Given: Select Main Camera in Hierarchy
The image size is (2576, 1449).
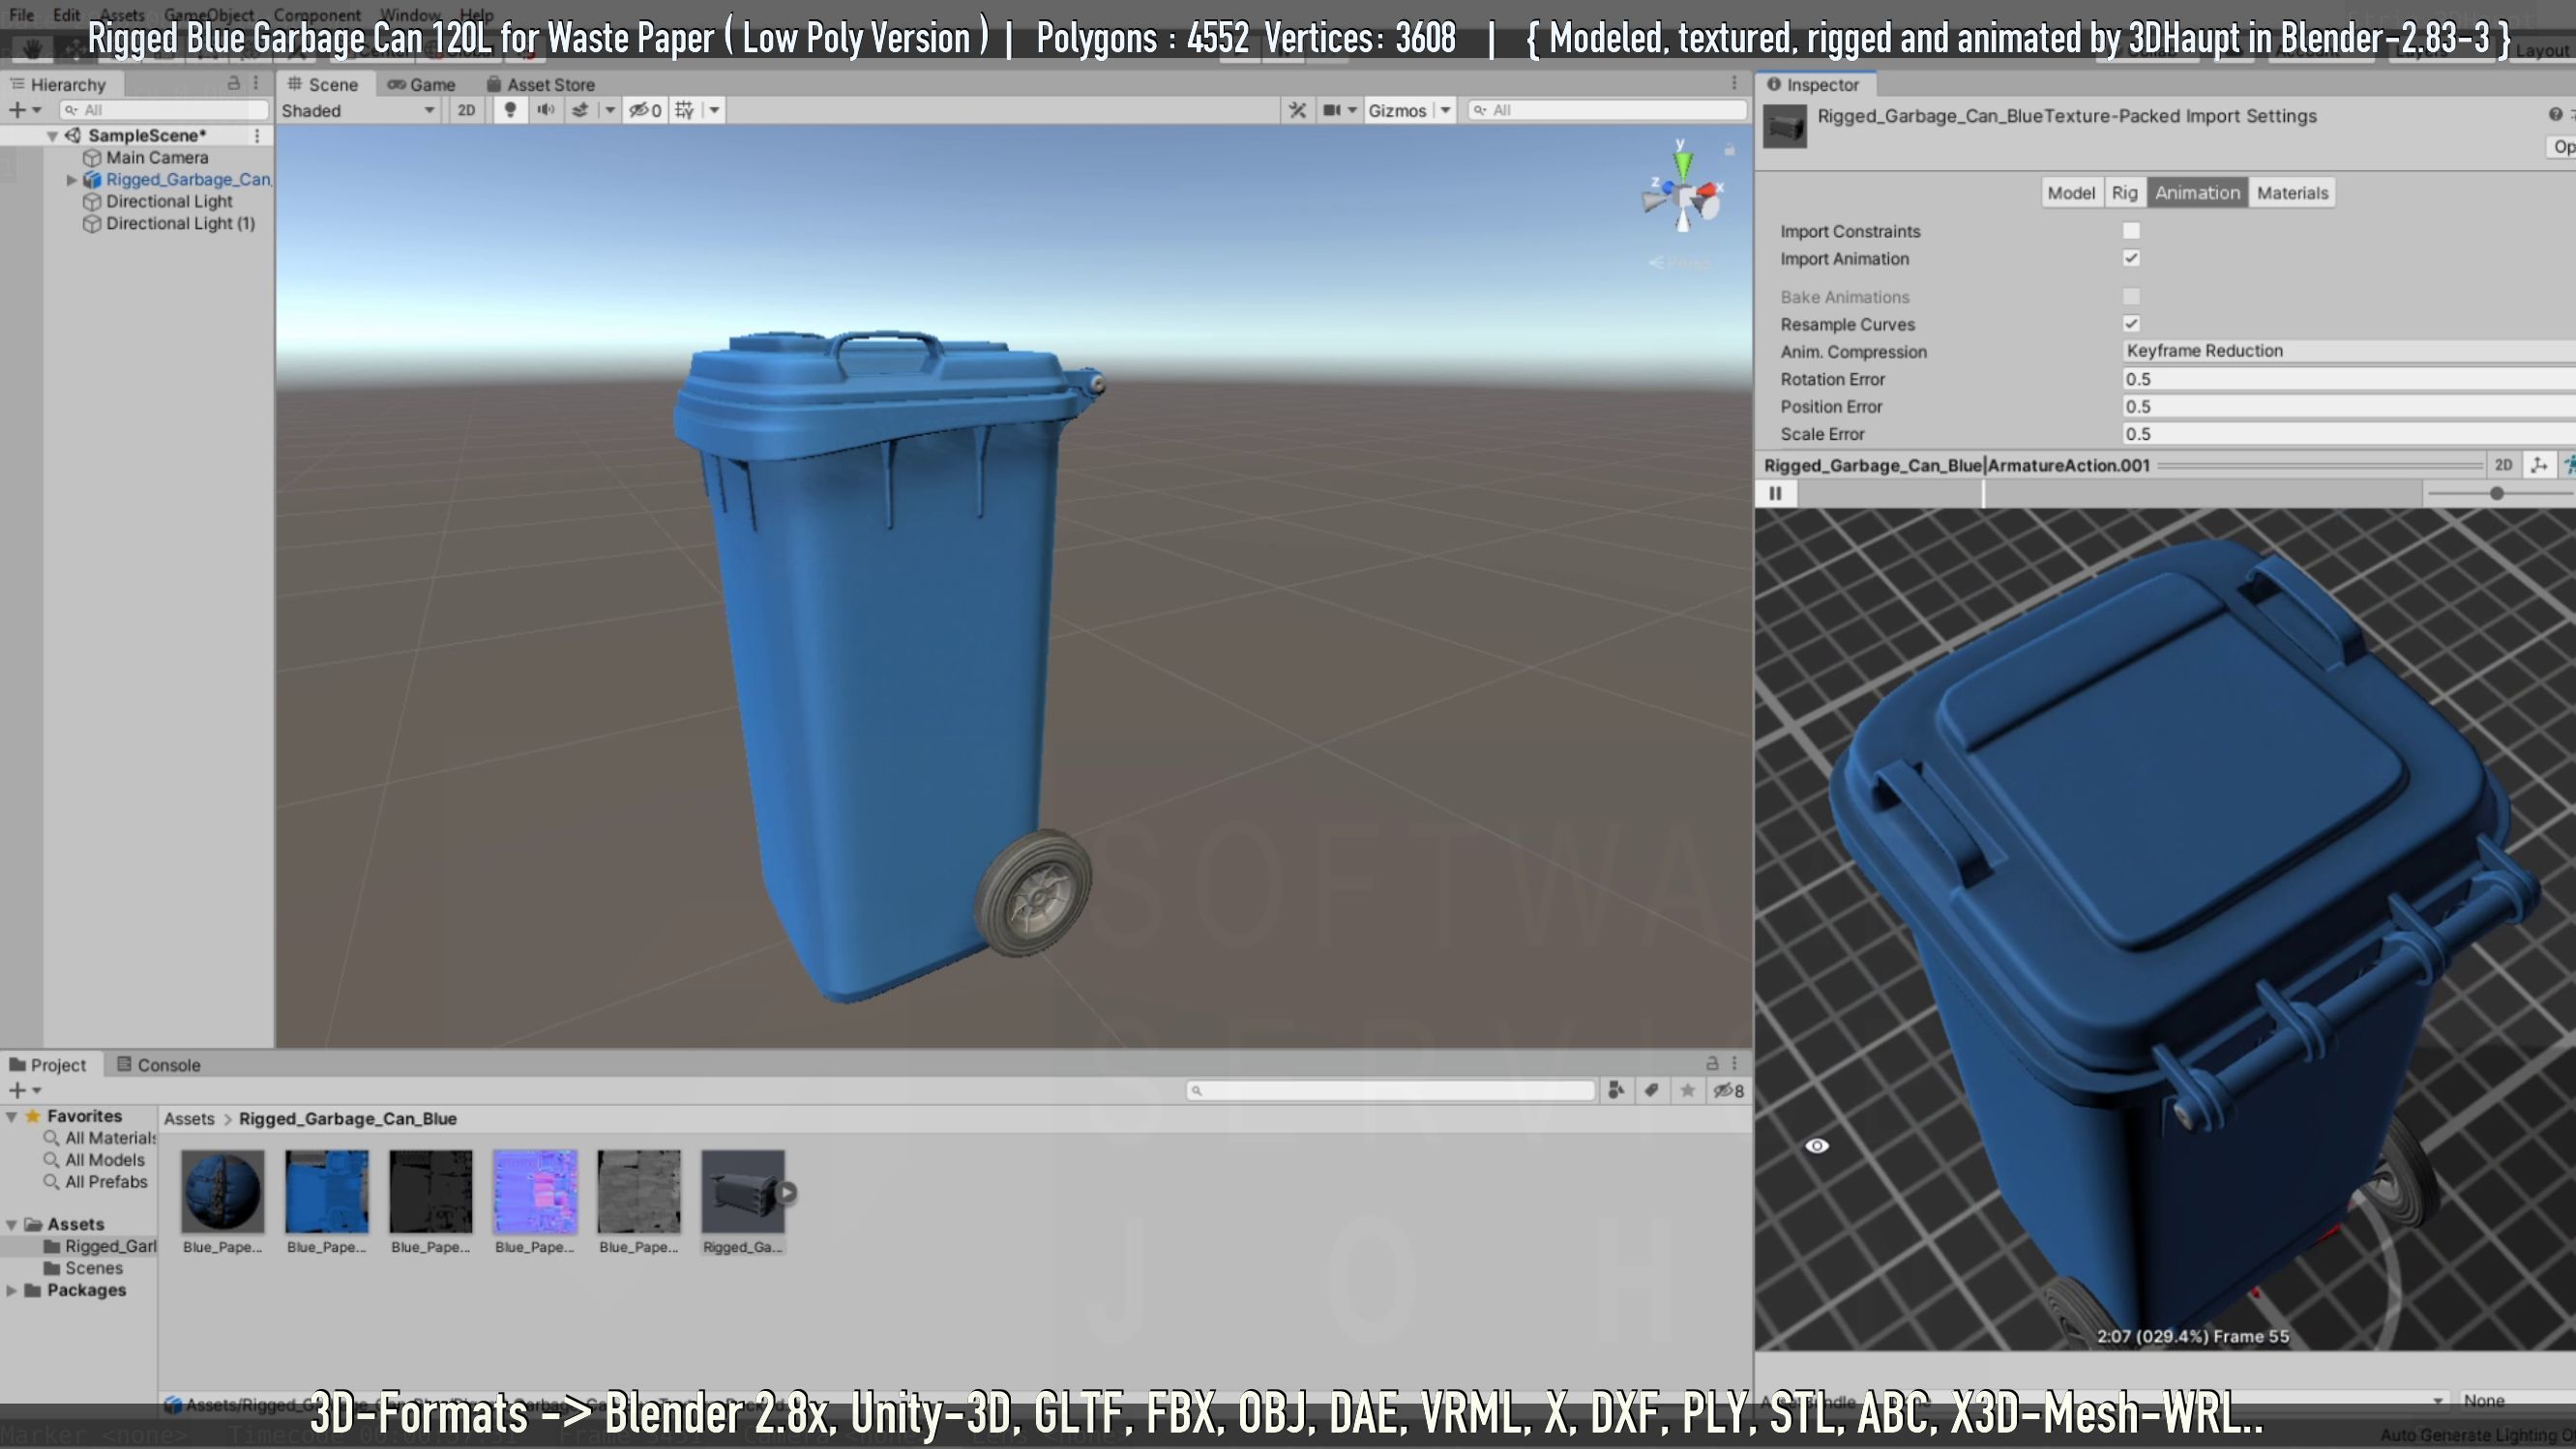Looking at the screenshot, I should 157,157.
